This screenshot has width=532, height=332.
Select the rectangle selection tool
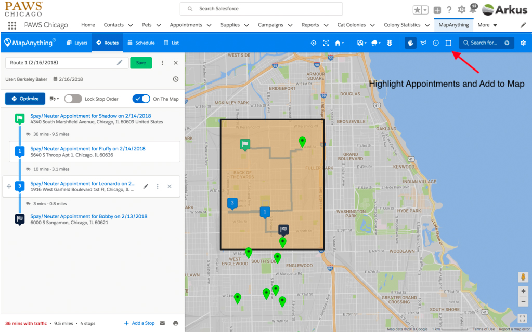click(x=448, y=43)
